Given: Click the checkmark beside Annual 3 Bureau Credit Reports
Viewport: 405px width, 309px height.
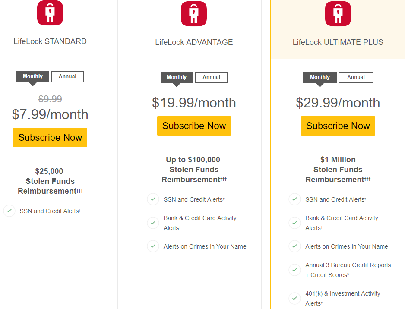Looking at the screenshot, I should click(295, 270).
